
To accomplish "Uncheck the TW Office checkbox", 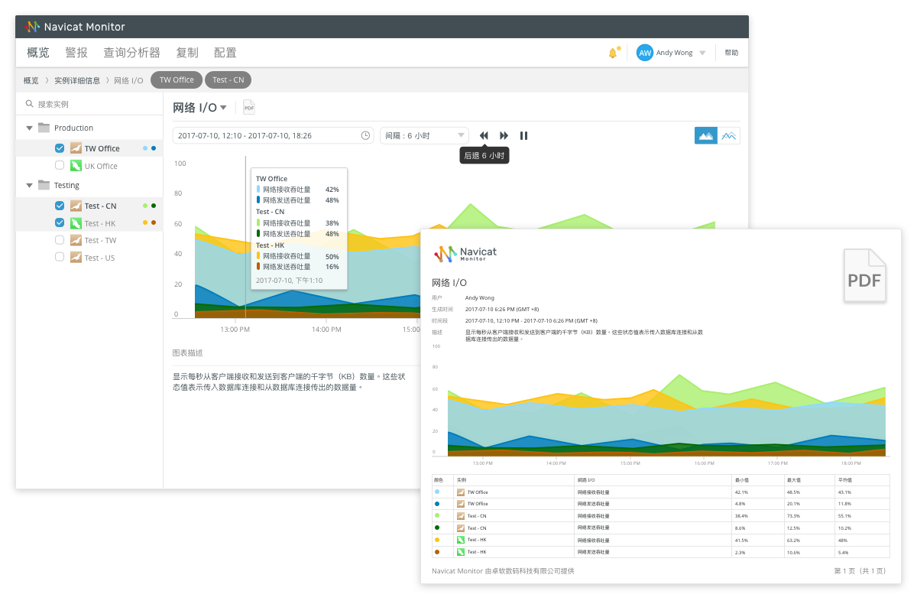I will (60, 148).
